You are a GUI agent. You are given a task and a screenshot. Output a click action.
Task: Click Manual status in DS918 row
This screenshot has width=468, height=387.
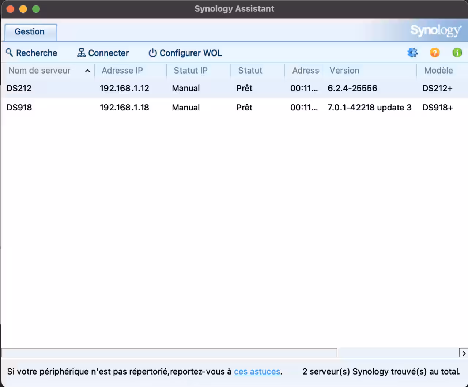tap(186, 108)
